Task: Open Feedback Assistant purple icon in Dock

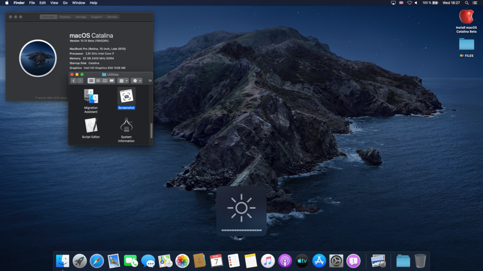Action: [353, 261]
